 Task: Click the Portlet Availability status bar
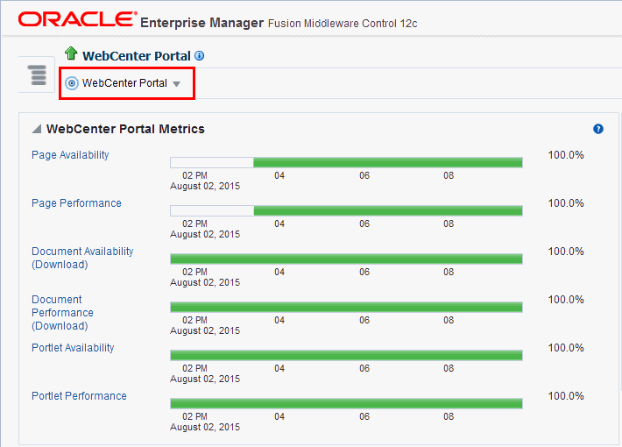point(346,355)
